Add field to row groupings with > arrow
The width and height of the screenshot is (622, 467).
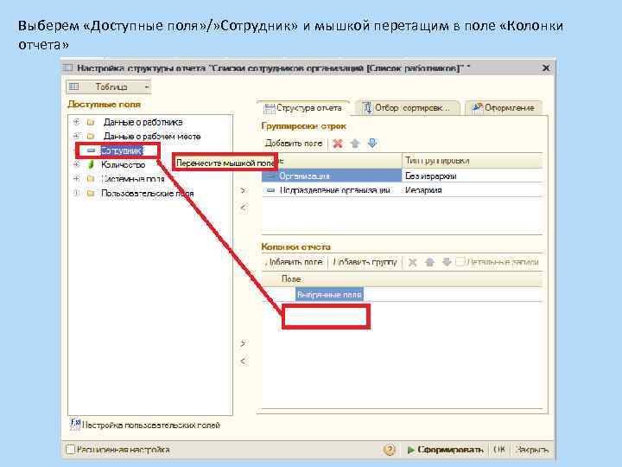pos(243,190)
